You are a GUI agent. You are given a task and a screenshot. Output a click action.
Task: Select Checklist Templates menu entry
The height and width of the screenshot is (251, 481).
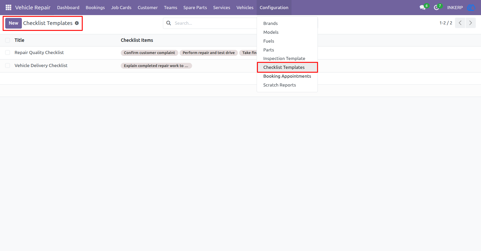[x=287, y=67]
